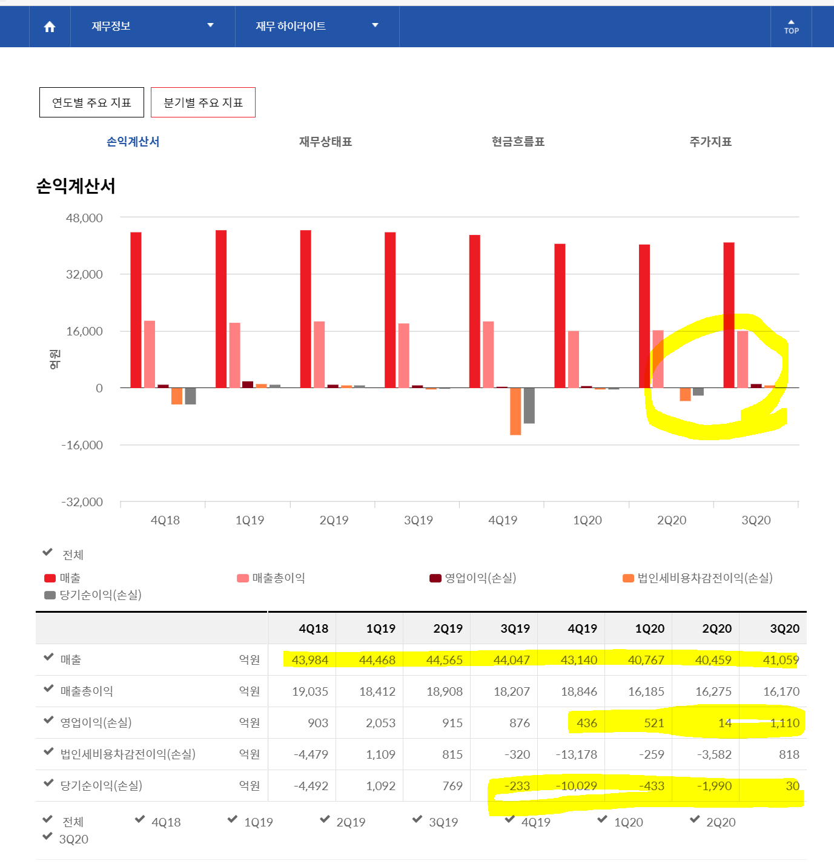
Task: Click 법인세비용차감전이익 value -13,178
Action: pos(577,754)
